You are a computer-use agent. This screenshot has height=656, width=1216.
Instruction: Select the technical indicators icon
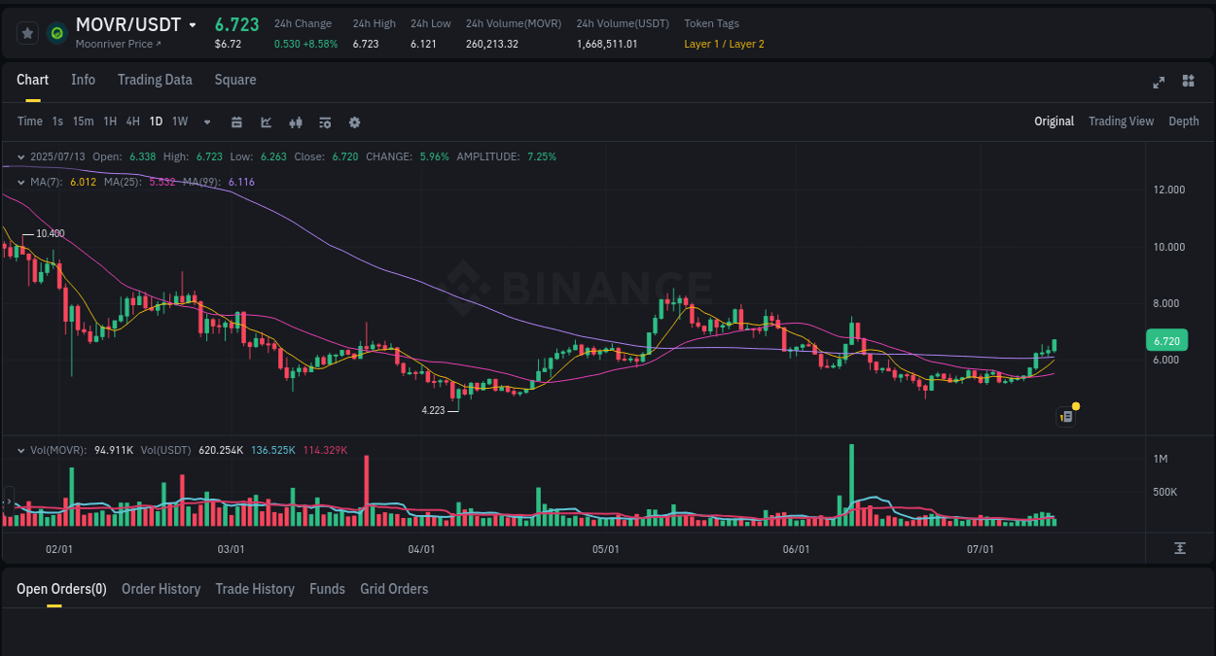coord(266,121)
